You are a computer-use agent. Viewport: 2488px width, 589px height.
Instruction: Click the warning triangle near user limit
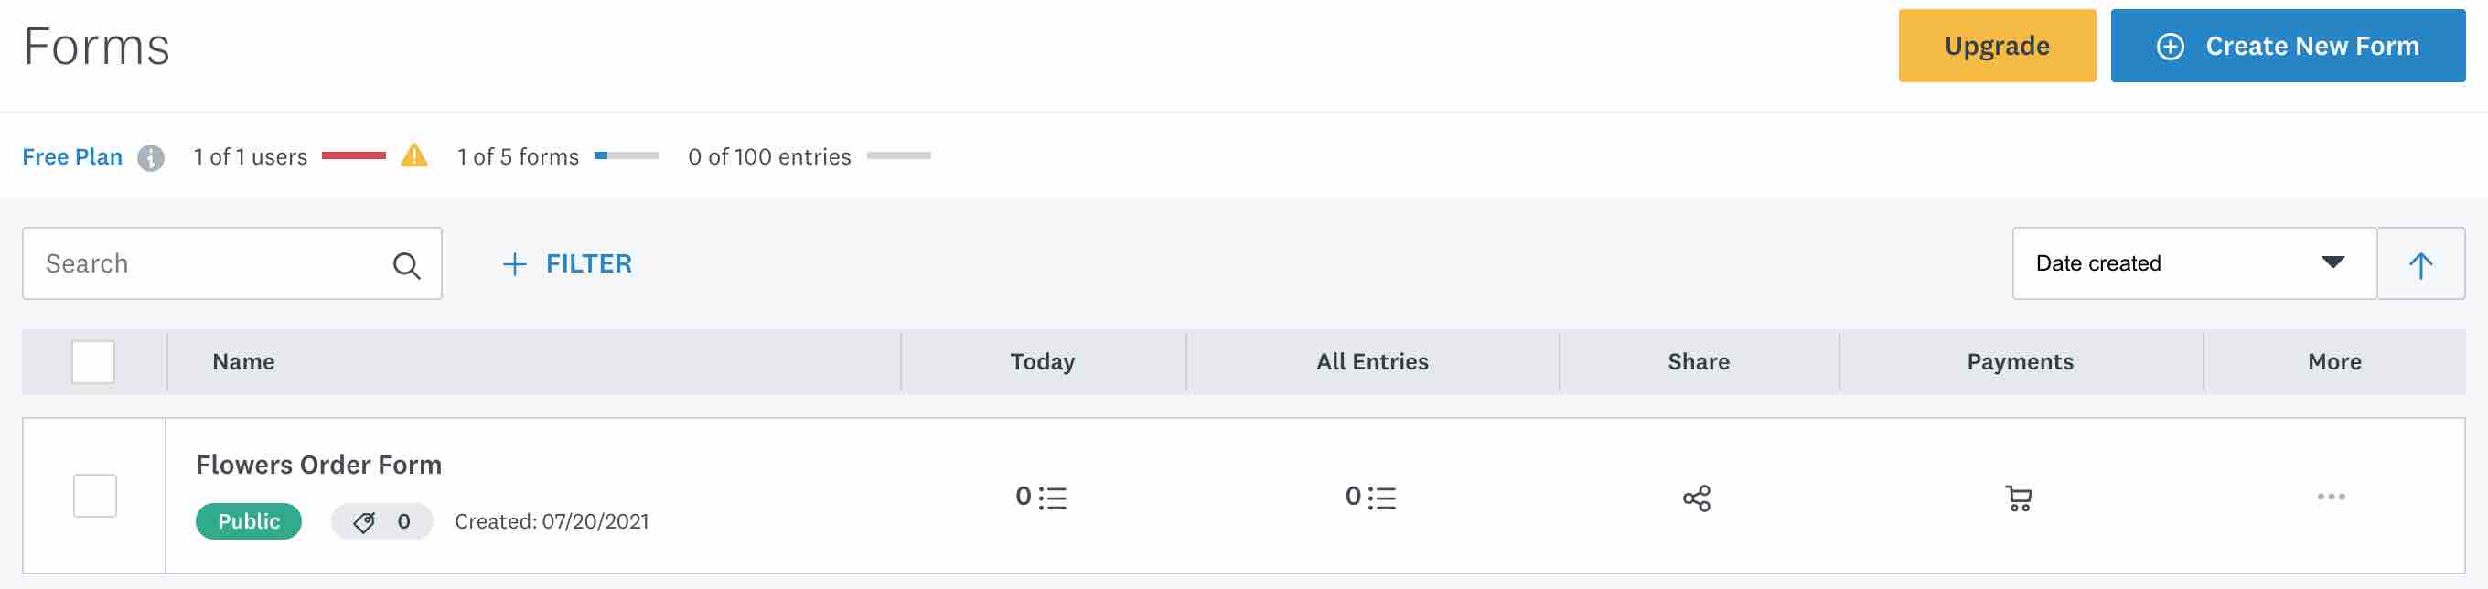414,155
